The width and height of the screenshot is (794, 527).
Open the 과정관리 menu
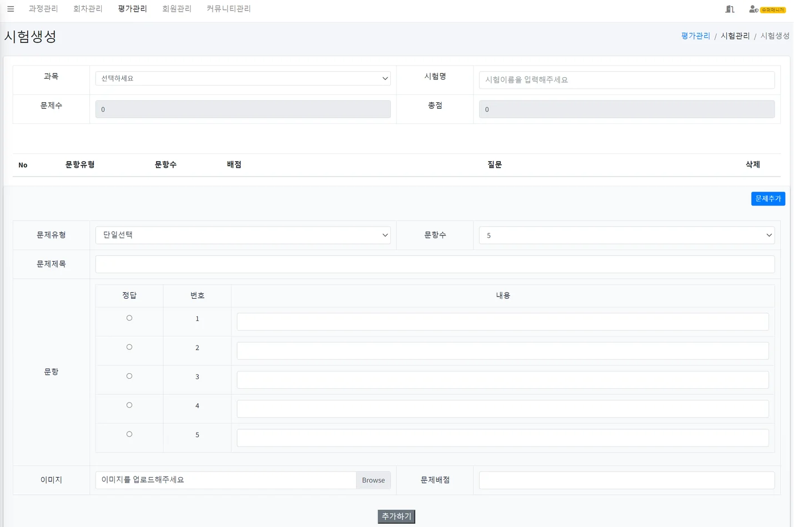pyautogui.click(x=43, y=9)
